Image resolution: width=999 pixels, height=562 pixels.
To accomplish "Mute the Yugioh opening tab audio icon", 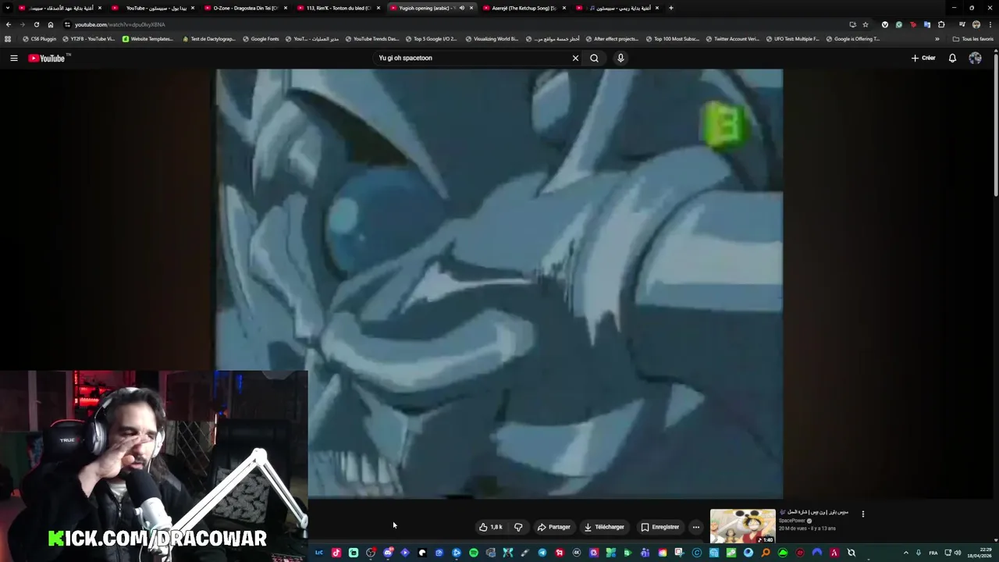I will [461, 8].
